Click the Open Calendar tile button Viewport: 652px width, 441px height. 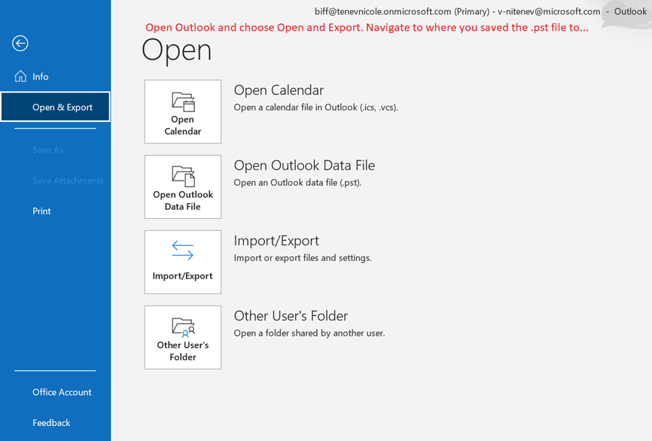point(183,112)
